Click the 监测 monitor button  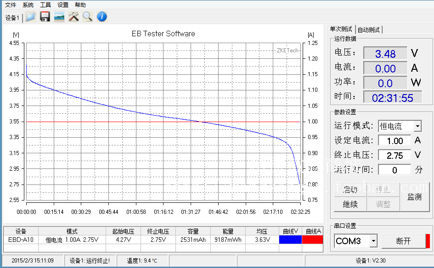point(414,197)
